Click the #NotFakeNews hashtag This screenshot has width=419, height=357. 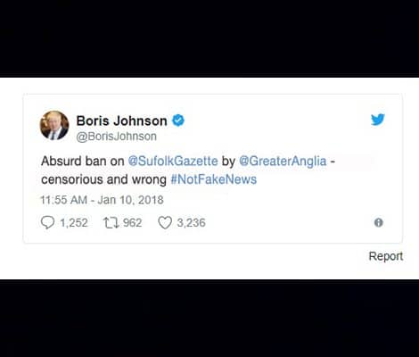[214, 179]
